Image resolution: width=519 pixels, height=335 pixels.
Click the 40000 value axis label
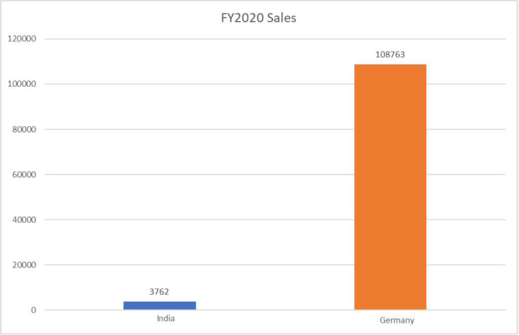click(27, 220)
